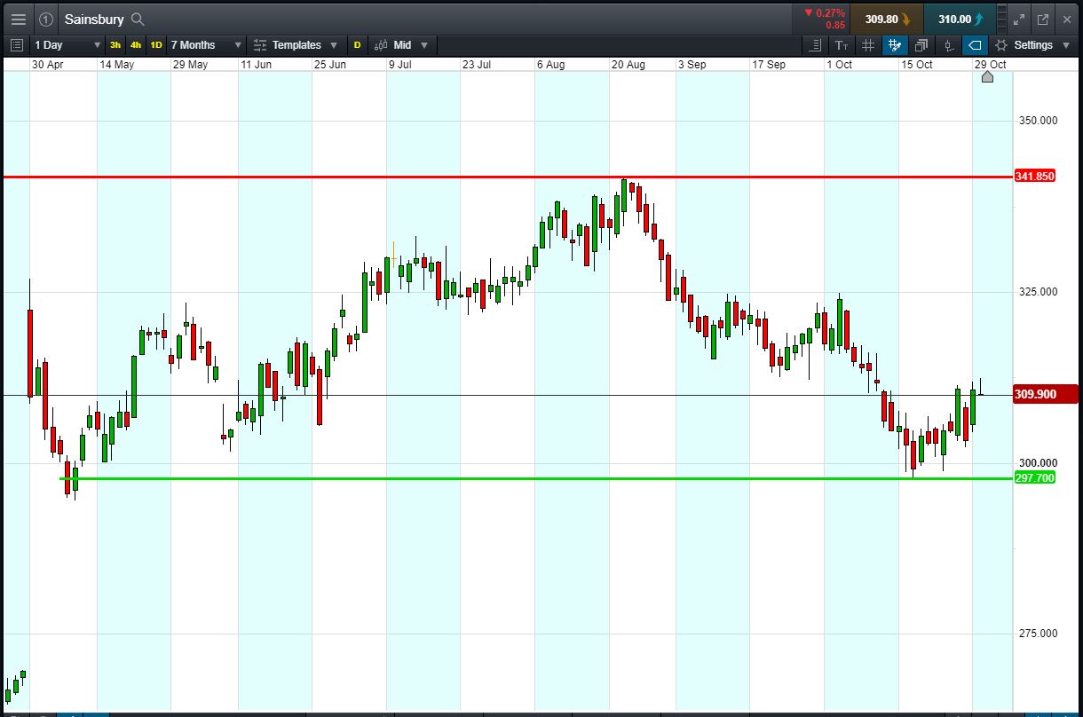Click the 310.00 buy price button
1083x717 pixels.
click(x=960, y=19)
